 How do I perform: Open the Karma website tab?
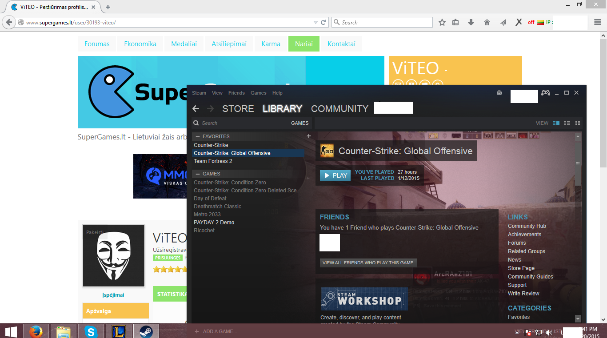click(271, 44)
